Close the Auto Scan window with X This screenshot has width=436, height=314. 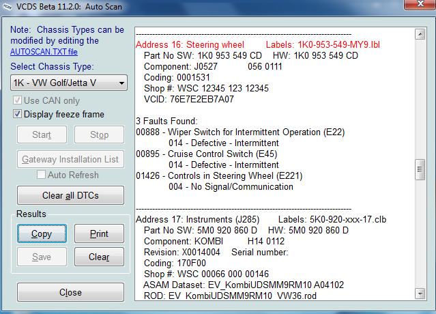pyautogui.click(x=420, y=5)
